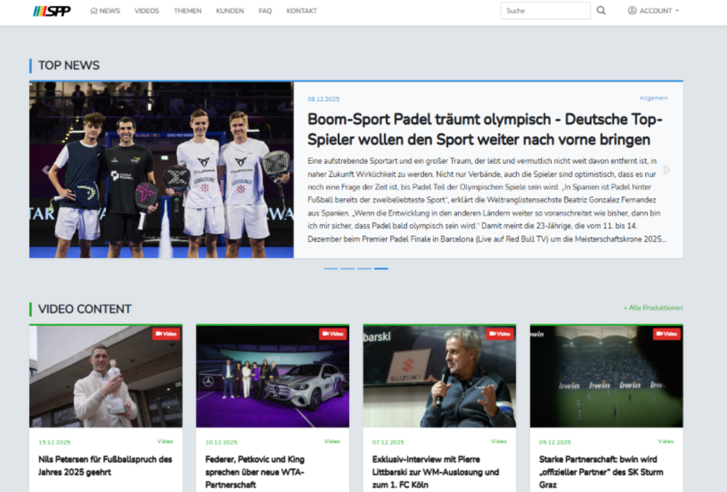Image resolution: width=727 pixels, height=492 pixels.
Task: Click the date 15.12.2025
Action: click(x=55, y=442)
